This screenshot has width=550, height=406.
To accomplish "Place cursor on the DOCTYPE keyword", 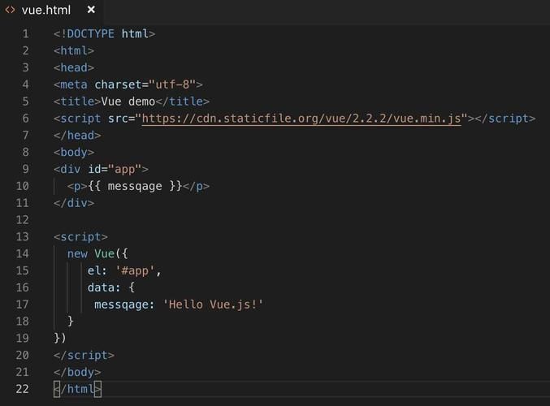I will 91,34.
